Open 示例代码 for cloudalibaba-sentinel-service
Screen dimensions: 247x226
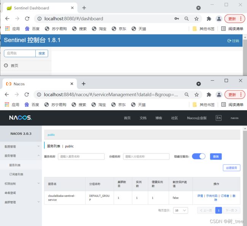tap(212, 196)
